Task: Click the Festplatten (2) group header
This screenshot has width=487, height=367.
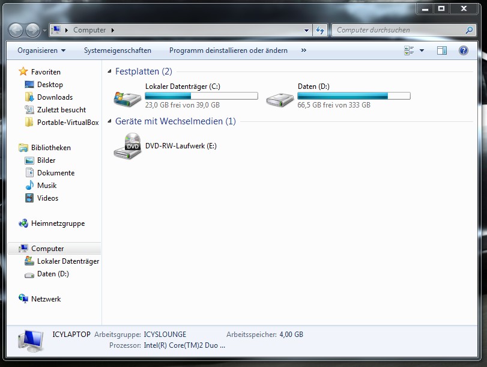Action: 144,71
